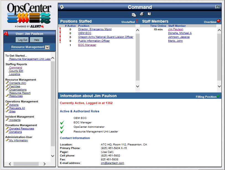The image size is (225, 170).
Task: Click the Unstaffed red exclamation icon
Action: (137, 21)
